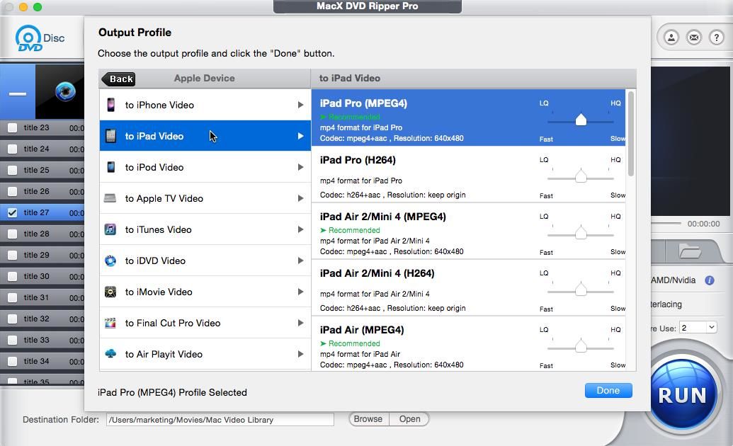This screenshot has width=733, height=446.
Task: Select the to iPhone Video category
Action: click(x=204, y=105)
